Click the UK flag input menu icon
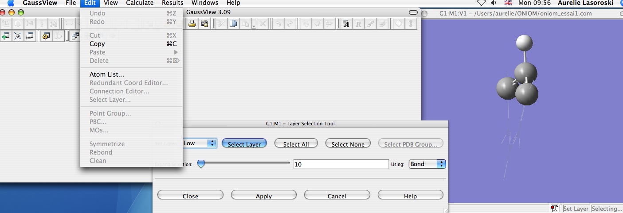Screen dimensions: 623x213 coord(508,3)
